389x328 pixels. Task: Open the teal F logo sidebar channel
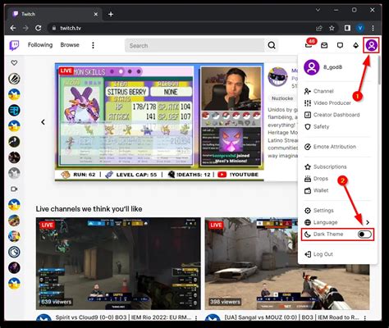click(x=14, y=110)
